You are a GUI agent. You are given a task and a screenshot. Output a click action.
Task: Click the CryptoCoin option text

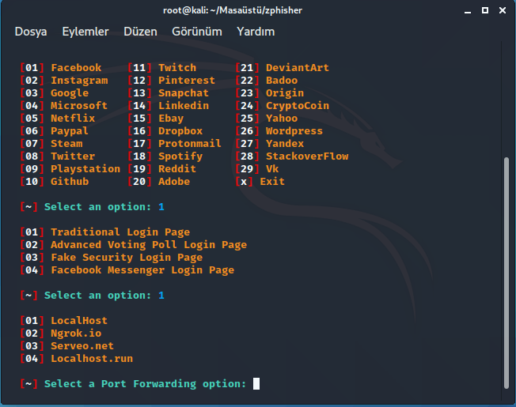(x=297, y=105)
